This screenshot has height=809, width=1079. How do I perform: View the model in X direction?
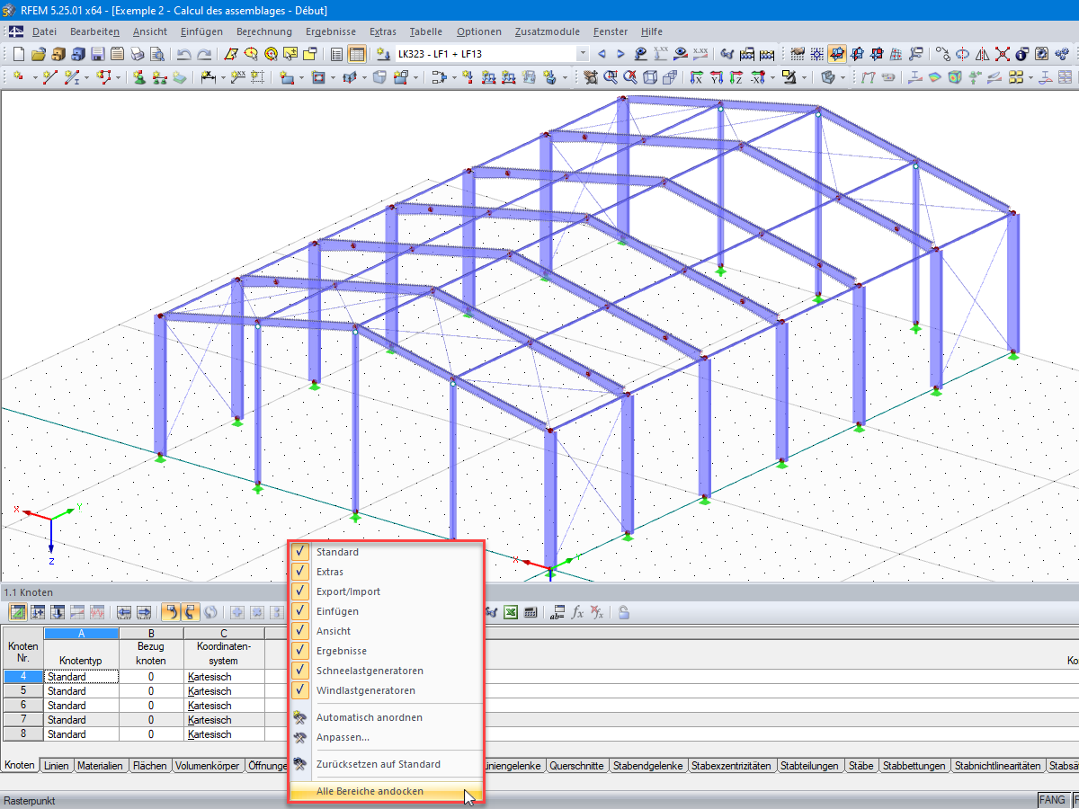[696, 77]
